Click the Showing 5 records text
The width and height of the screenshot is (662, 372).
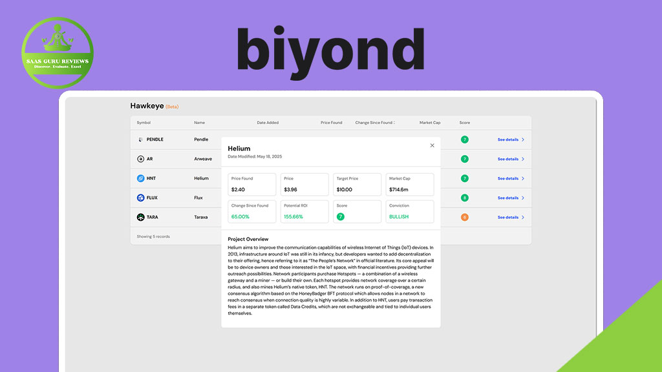click(153, 236)
